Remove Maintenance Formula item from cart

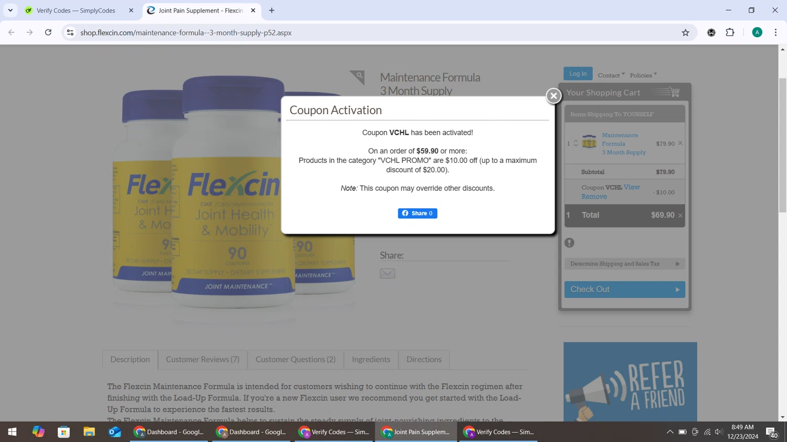tap(680, 143)
